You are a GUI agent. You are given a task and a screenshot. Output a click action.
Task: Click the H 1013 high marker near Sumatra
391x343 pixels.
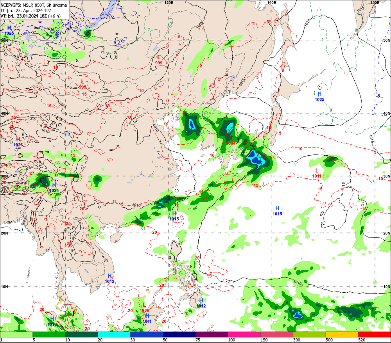[52, 322]
